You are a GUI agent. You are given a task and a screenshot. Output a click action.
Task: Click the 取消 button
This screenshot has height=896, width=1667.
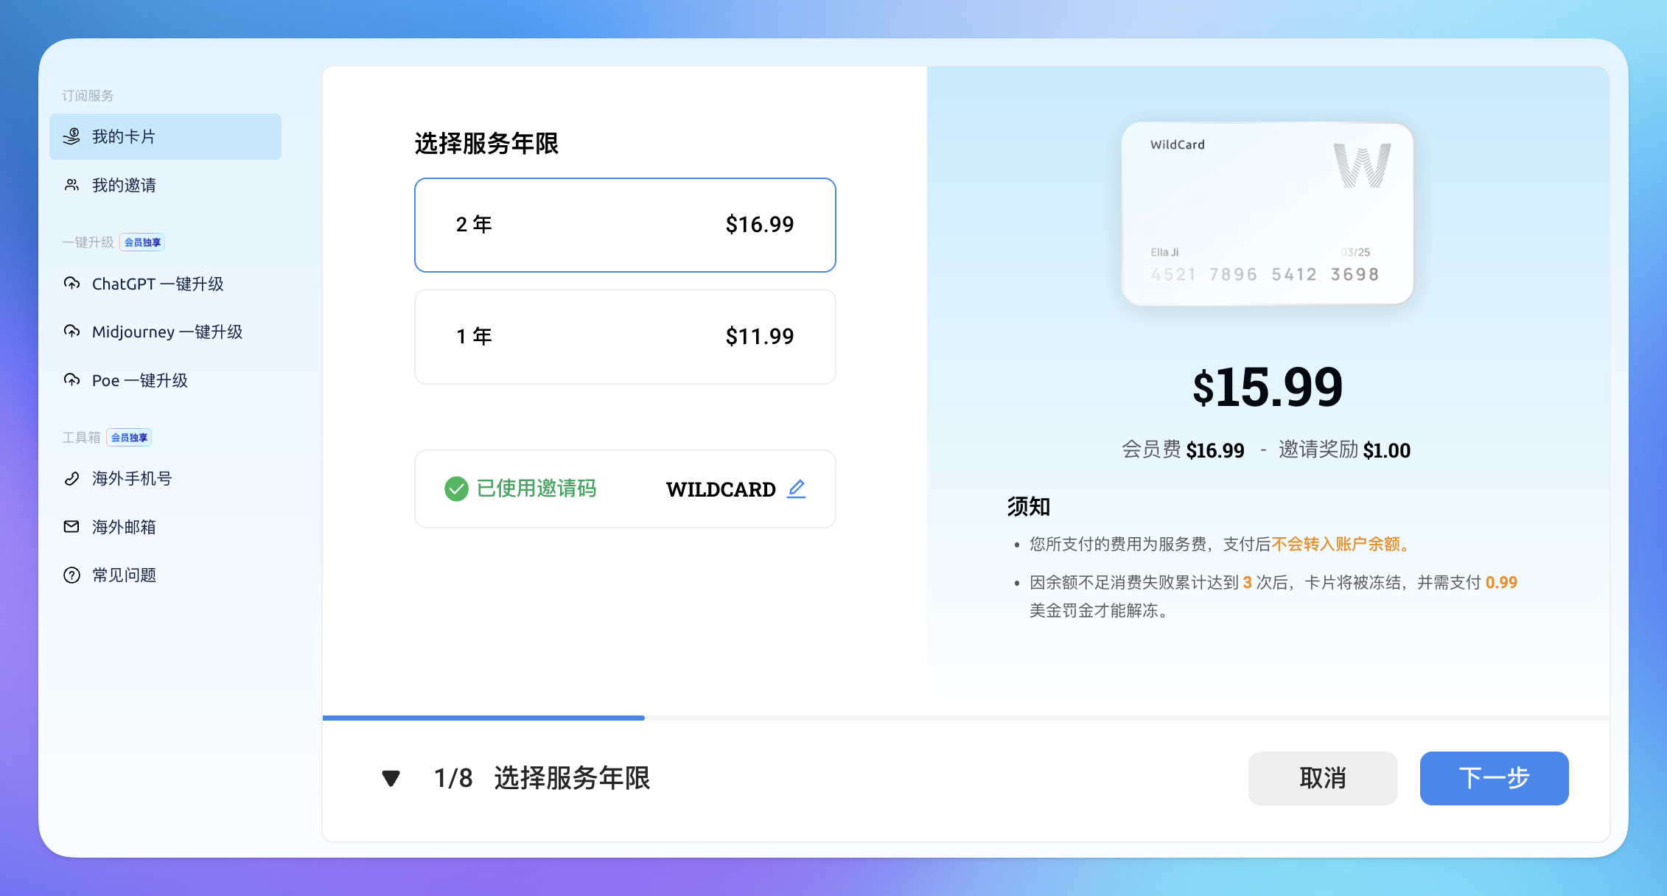click(x=1323, y=778)
